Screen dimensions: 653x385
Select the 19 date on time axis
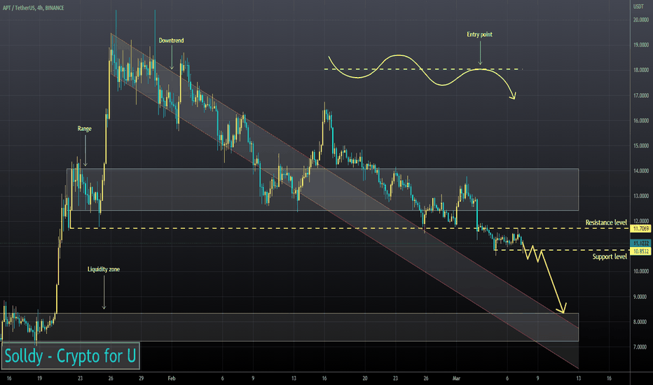pos(39,378)
